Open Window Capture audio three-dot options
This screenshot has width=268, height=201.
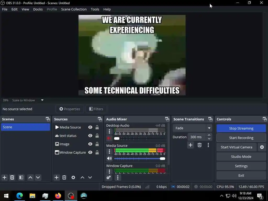coord(109,171)
